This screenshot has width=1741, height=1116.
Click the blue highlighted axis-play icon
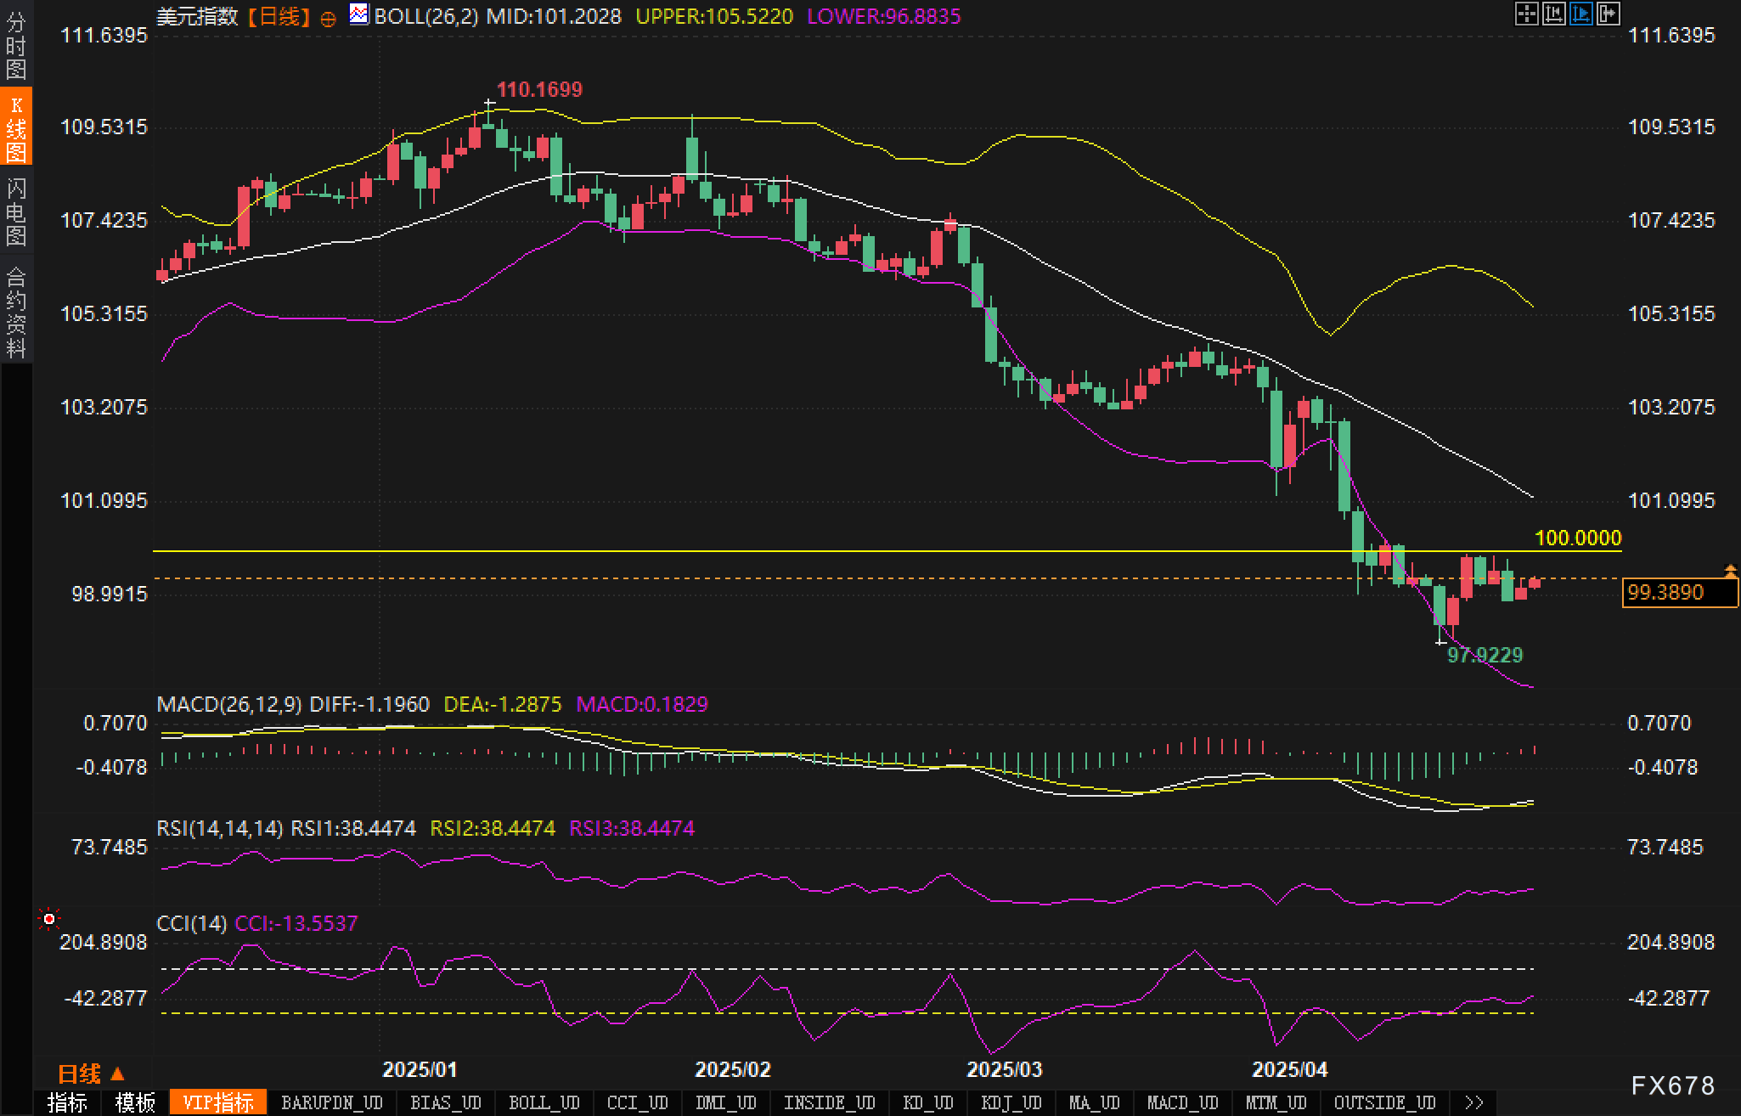point(1580,14)
